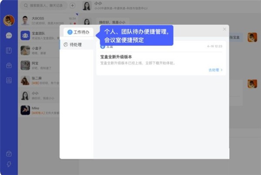Open the 阿宝 conversation
Viewport: 261px width, 175px height.
(39, 65)
